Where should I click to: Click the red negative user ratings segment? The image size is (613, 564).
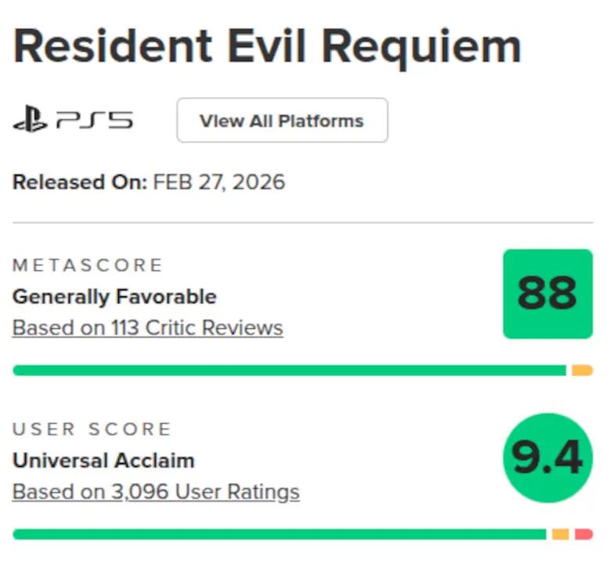[x=583, y=534]
